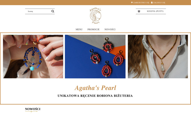The height and width of the screenshot is (114, 191).
Task: Focus the Szukaj search field
Action: click(38, 11)
